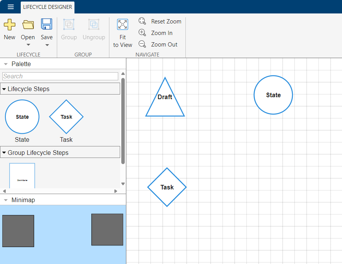Click the Fit to View icon

(x=122, y=25)
